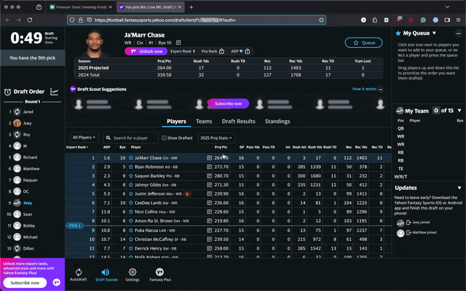Image resolution: width=466 pixels, height=291 pixels.
Task: Collapse the Updates panel arrow
Action: tap(460, 188)
